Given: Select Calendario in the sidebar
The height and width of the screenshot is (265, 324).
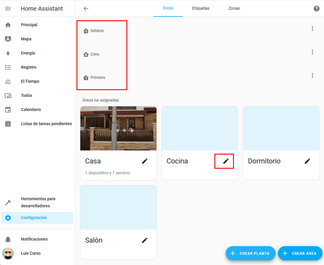Looking at the screenshot, I should pos(31,109).
